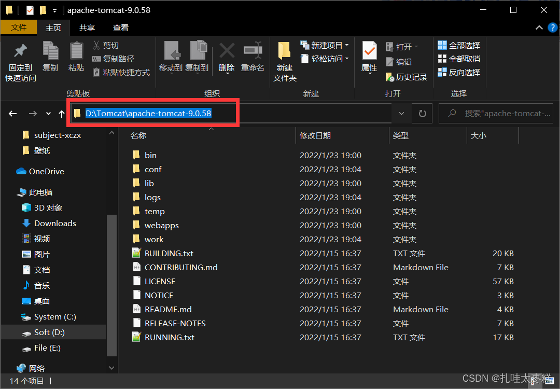Select the RUNNING.txt file
The height and width of the screenshot is (389, 560).
[x=163, y=337]
